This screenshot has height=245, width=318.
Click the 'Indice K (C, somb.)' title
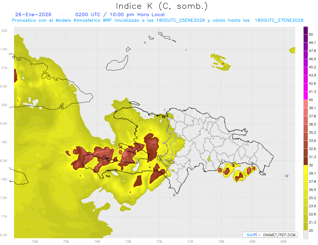(162, 6)
